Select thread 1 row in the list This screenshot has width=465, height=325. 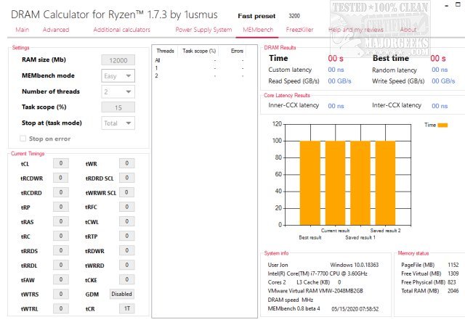[199, 68]
